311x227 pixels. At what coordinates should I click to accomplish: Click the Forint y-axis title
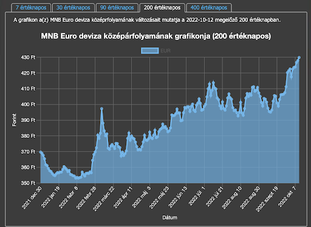pos(14,120)
